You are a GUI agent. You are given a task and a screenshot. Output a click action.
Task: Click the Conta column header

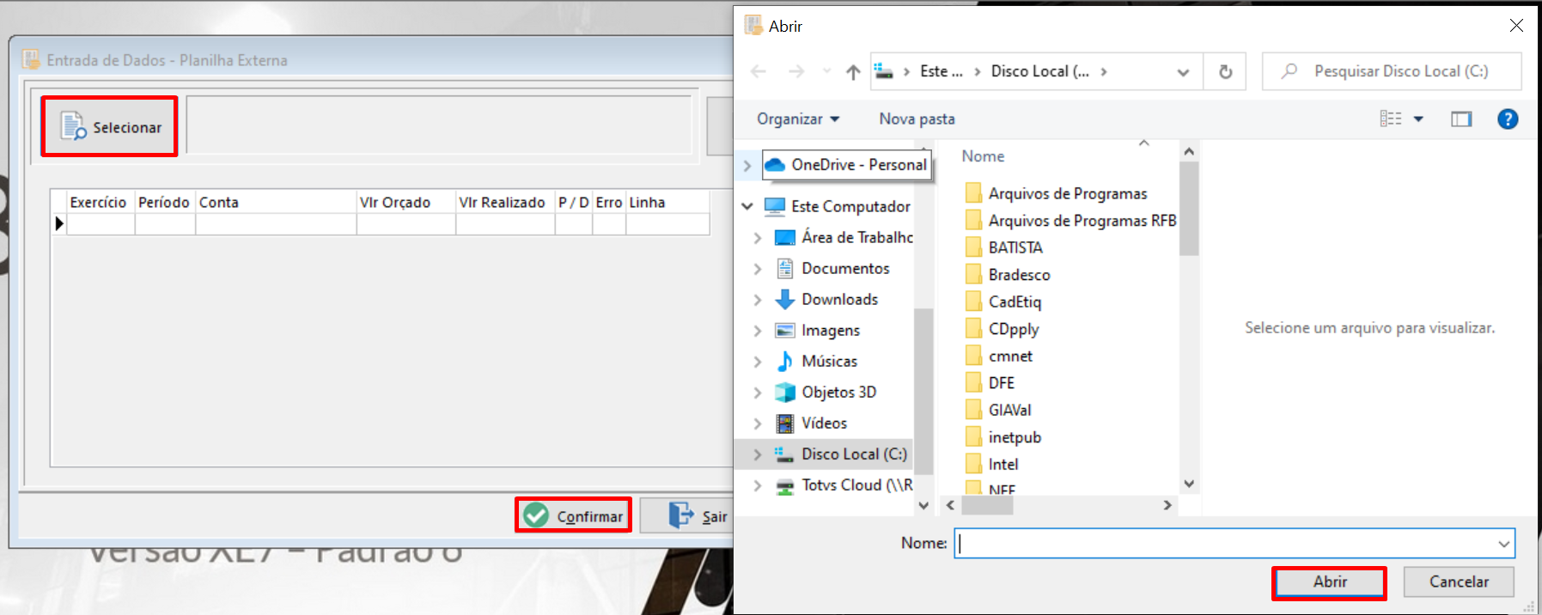(276, 202)
